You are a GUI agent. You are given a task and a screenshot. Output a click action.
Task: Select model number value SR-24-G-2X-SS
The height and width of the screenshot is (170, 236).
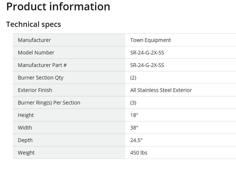pos(147,53)
